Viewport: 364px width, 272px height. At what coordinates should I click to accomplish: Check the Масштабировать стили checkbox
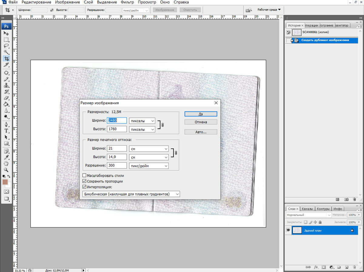click(x=84, y=176)
